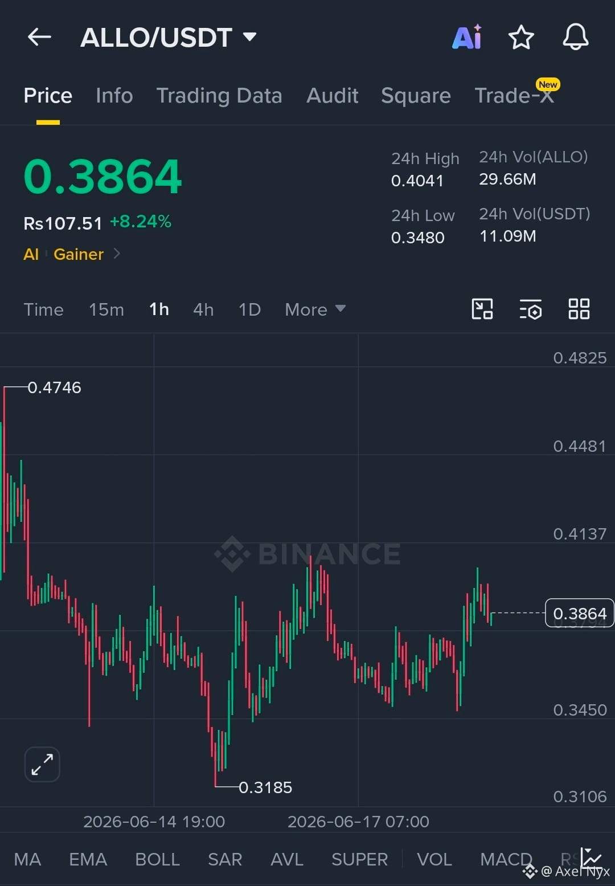Set a price alert with bell icon

[576, 37]
